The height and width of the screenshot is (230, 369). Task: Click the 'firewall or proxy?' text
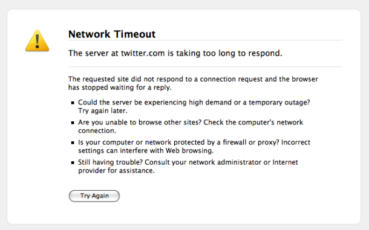tap(251, 142)
